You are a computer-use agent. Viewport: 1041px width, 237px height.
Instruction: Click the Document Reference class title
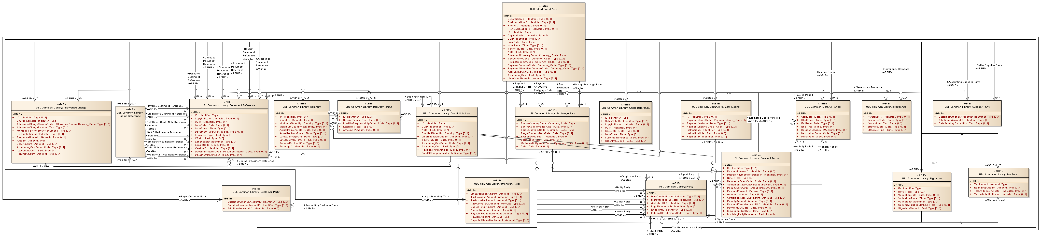(228, 105)
